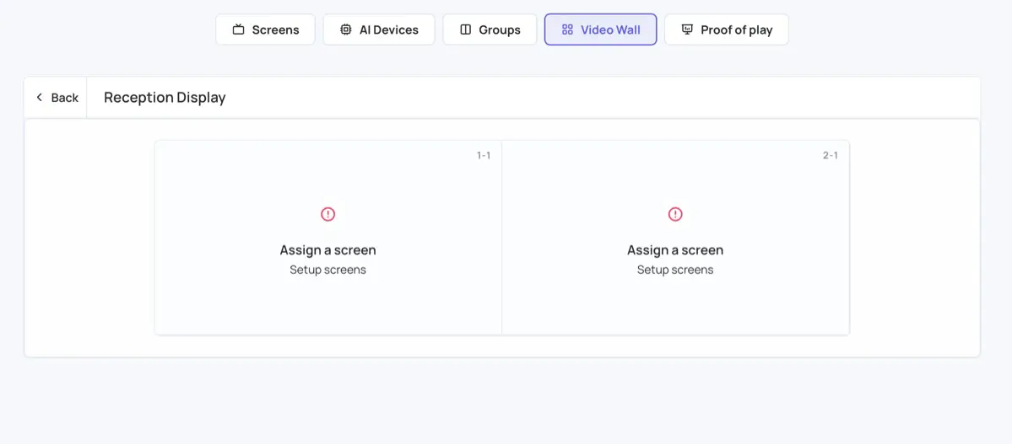This screenshot has height=444, width=1012.
Task: Switch to the AI Devices tab
Action: point(379,29)
